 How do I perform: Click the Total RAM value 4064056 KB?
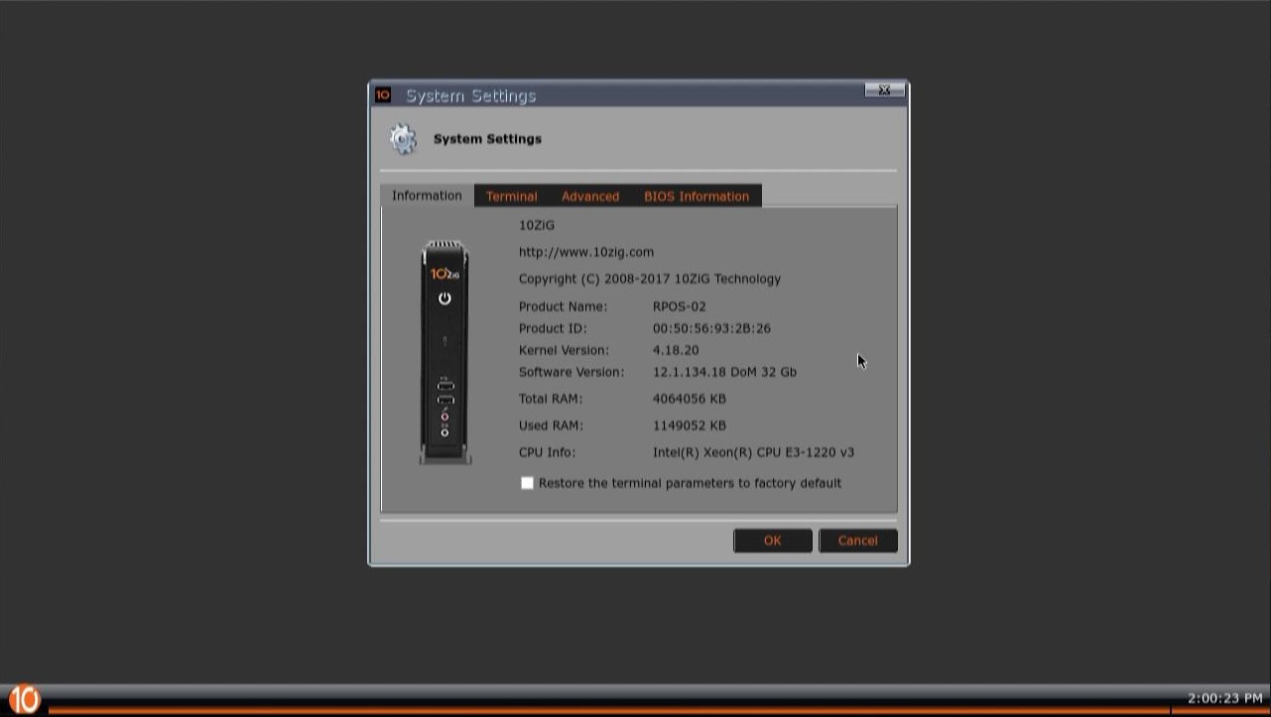pyautogui.click(x=690, y=399)
